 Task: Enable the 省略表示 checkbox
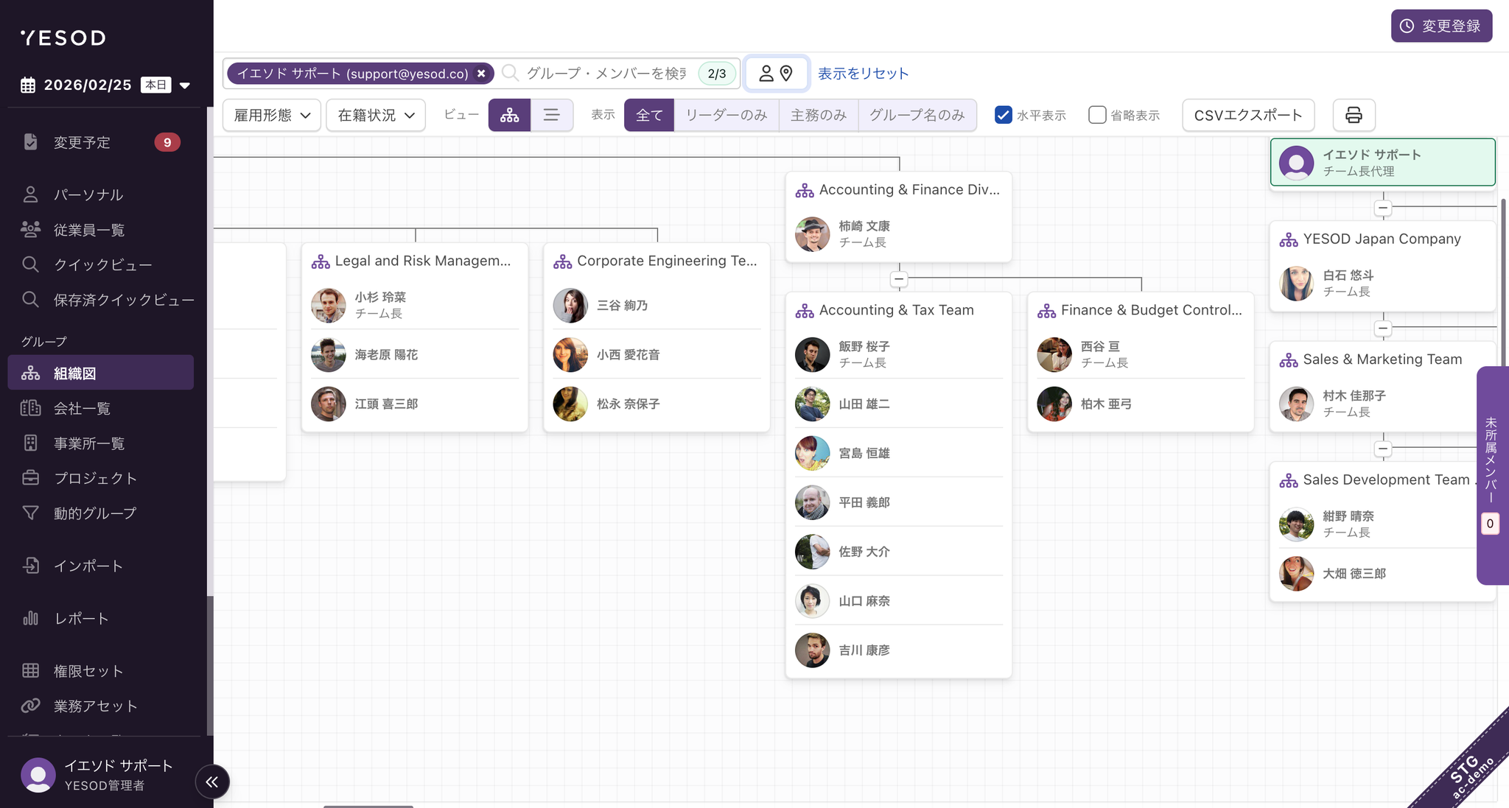pos(1096,115)
